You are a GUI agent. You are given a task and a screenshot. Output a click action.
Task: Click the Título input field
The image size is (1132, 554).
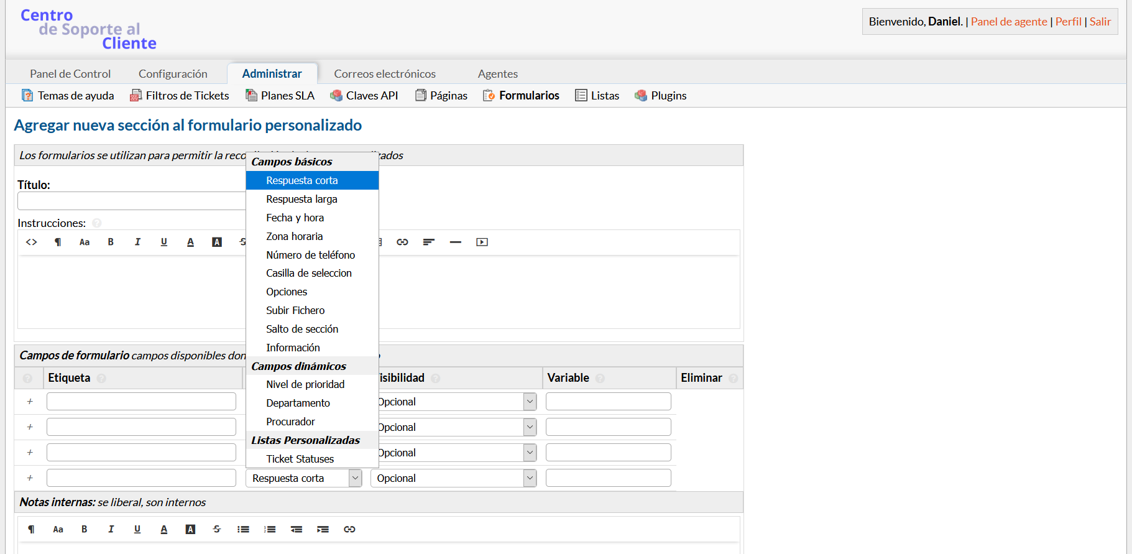pyautogui.click(x=132, y=201)
